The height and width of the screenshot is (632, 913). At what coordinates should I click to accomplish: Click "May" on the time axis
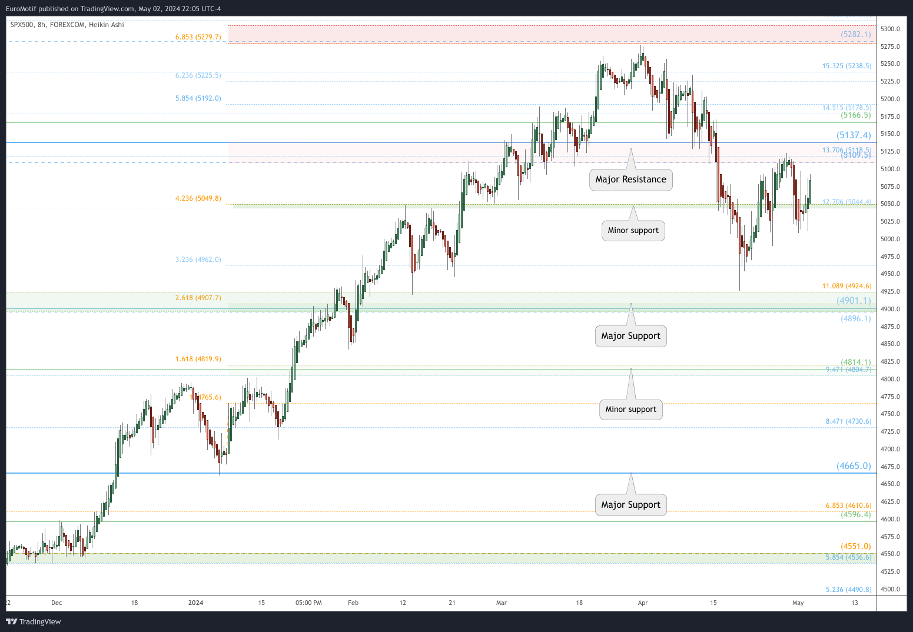tap(798, 603)
